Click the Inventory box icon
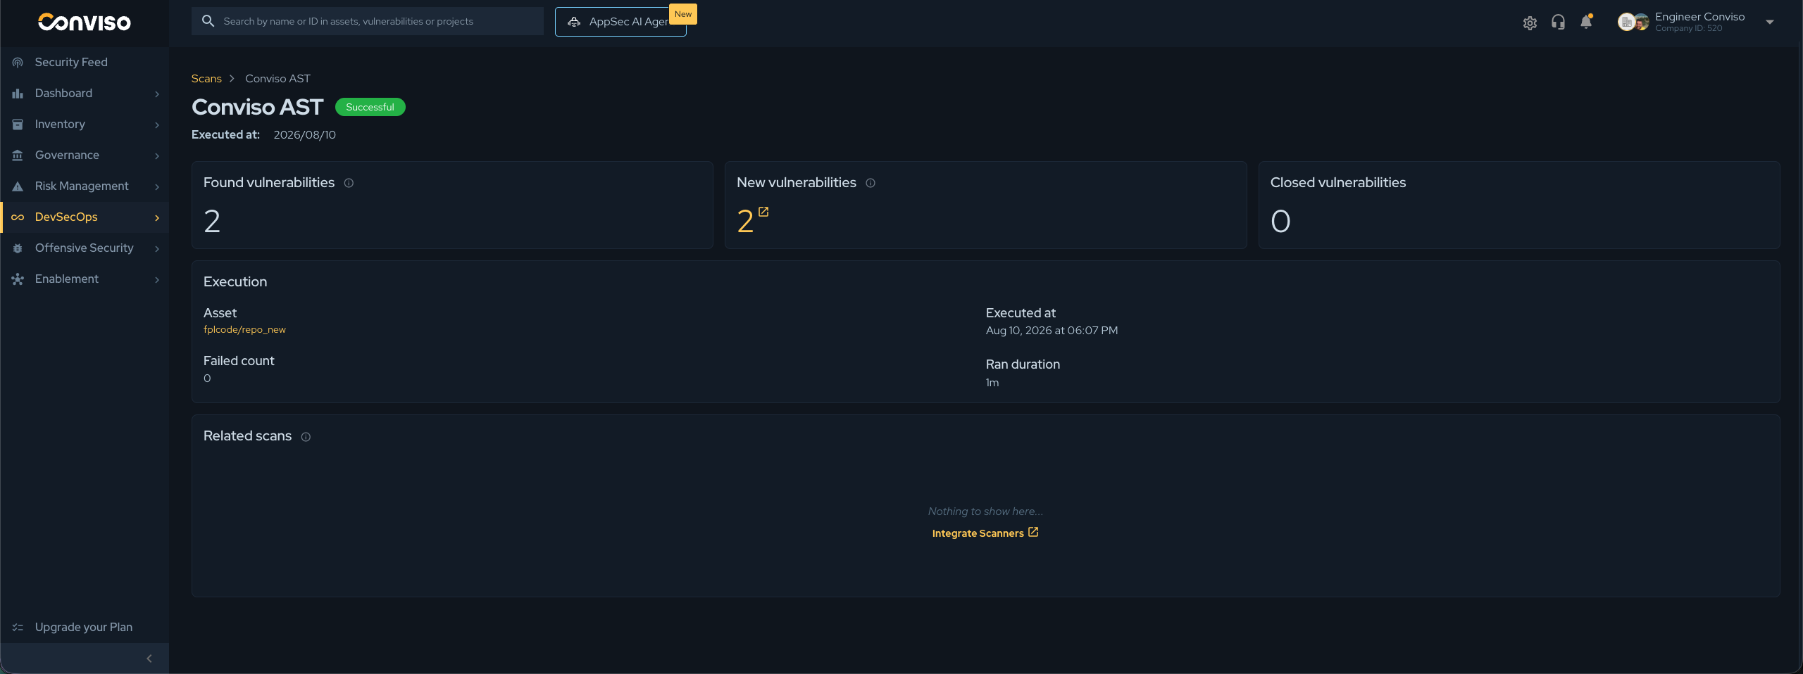 [18, 125]
